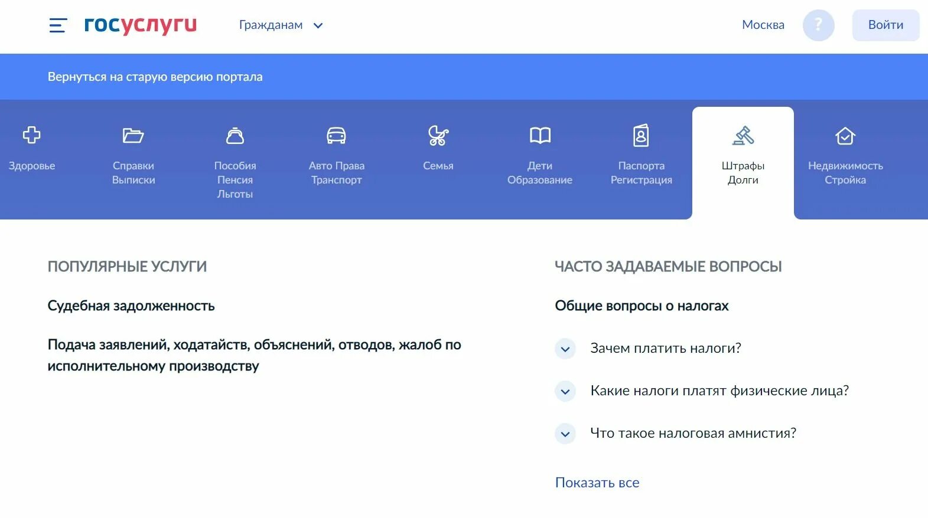Select the Здоровье category label
Viewport: 928px width, 518px height.
click(32, 166)
